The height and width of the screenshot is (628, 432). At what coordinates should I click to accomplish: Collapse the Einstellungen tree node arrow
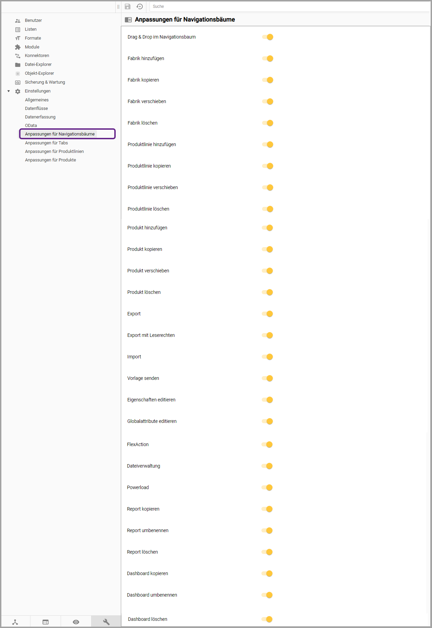(x=9, y=91)
